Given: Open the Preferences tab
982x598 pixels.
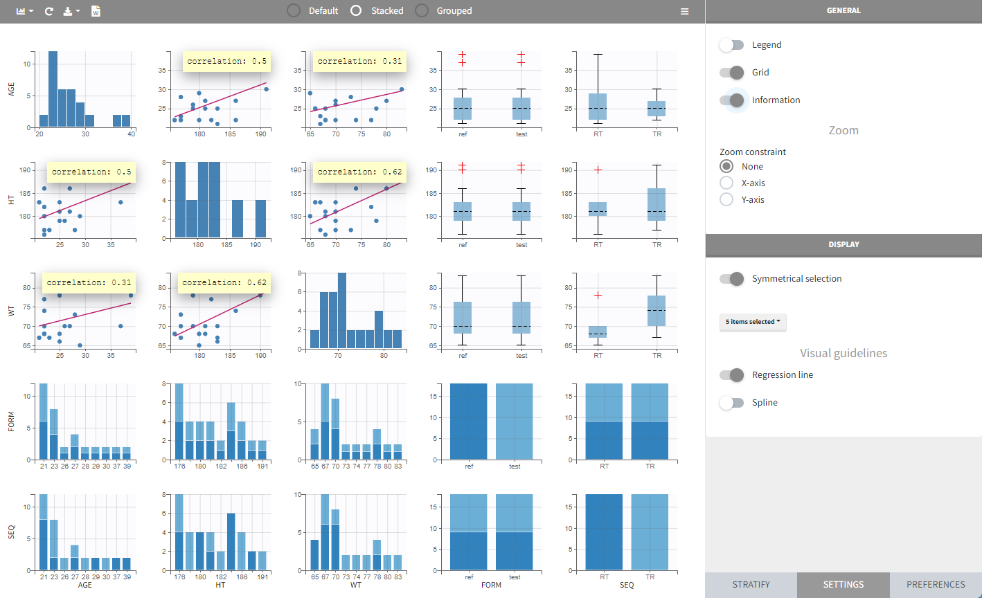Looking at the screenshot, I should pyautogui.click(x=936, y=585).
